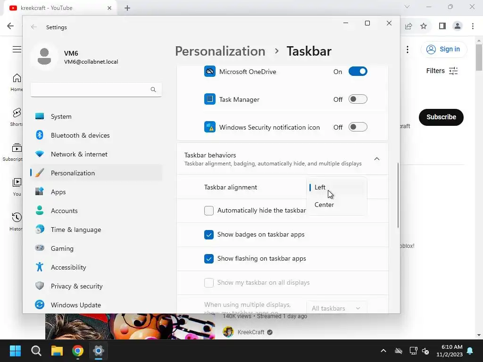The width and height of the screenshot is (483, 362).
Task: Open taskbar Search
Action: click(36, 351)
